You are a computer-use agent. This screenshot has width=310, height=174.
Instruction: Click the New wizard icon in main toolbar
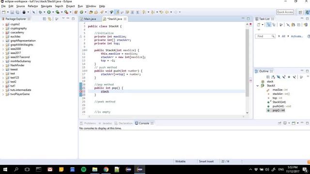click(x=3, y=12)
